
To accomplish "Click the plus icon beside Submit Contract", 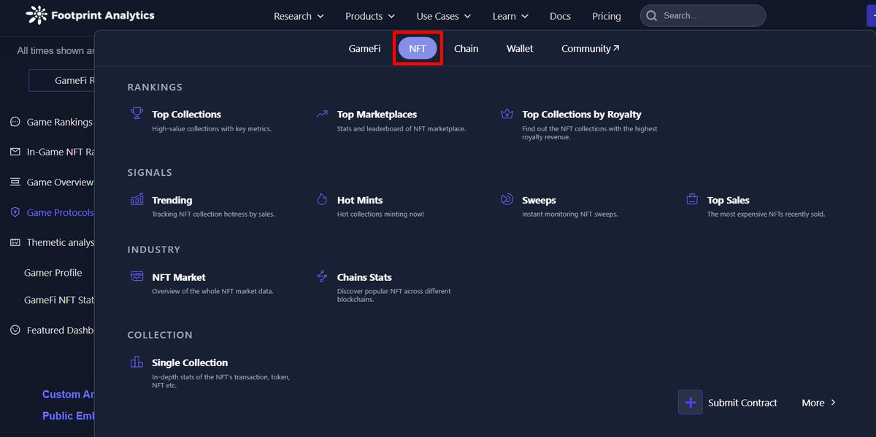I will click(x=690, y=402).
